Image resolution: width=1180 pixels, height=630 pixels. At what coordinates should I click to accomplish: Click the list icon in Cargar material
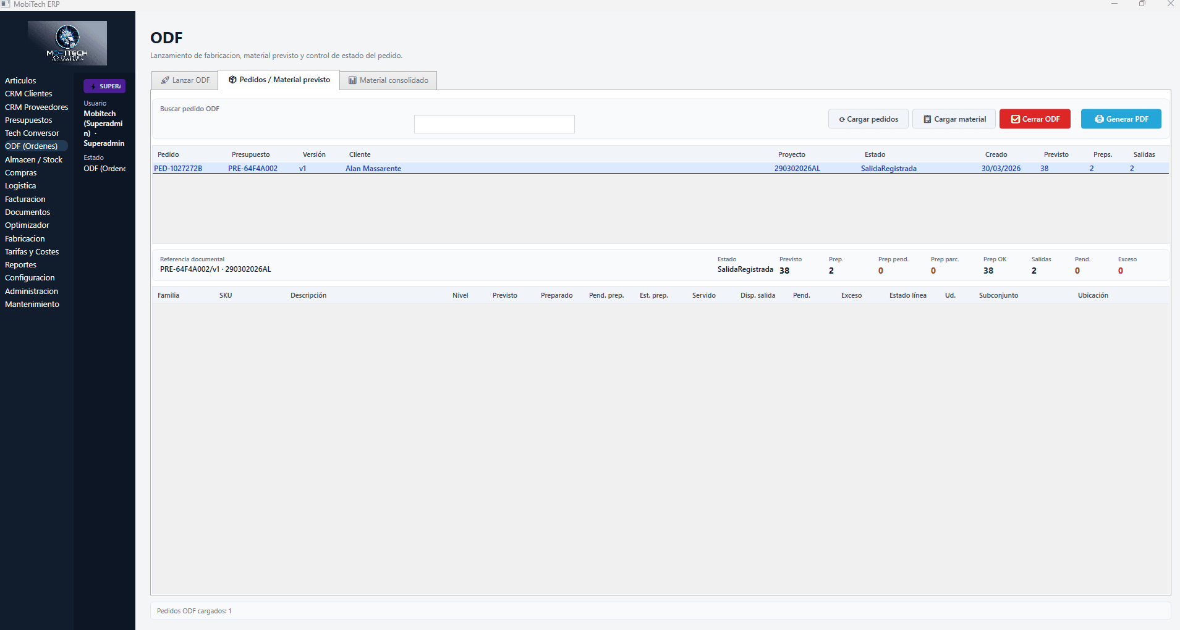tap(927, 119)
